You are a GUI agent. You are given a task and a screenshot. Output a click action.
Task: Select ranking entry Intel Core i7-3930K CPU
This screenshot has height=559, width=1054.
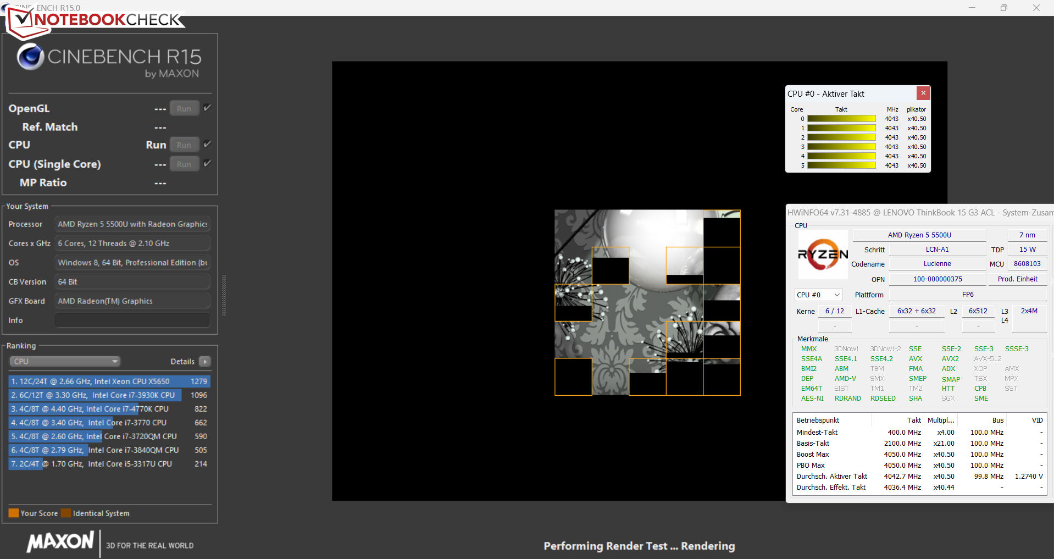[x=109, y=395]
